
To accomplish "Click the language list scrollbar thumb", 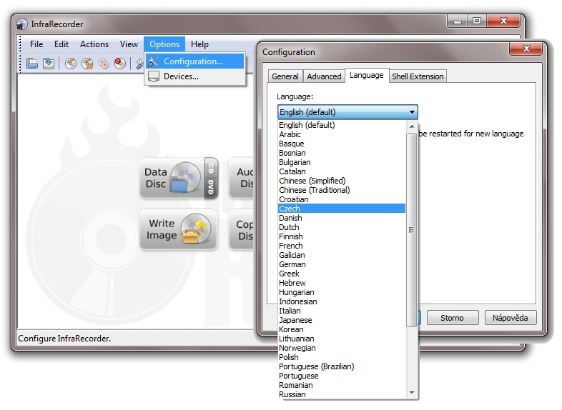I will 411,229.
